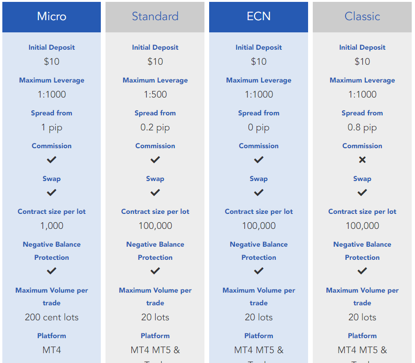The image size is (415, 363).
Task: Click ECN Negative Balance Protection checkmark
Action: 259,271
